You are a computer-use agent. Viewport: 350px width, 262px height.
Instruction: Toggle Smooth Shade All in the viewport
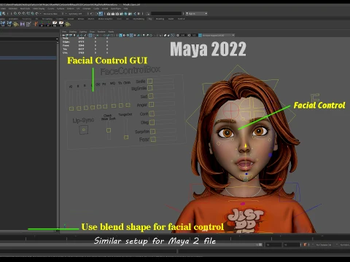(120, 35)
